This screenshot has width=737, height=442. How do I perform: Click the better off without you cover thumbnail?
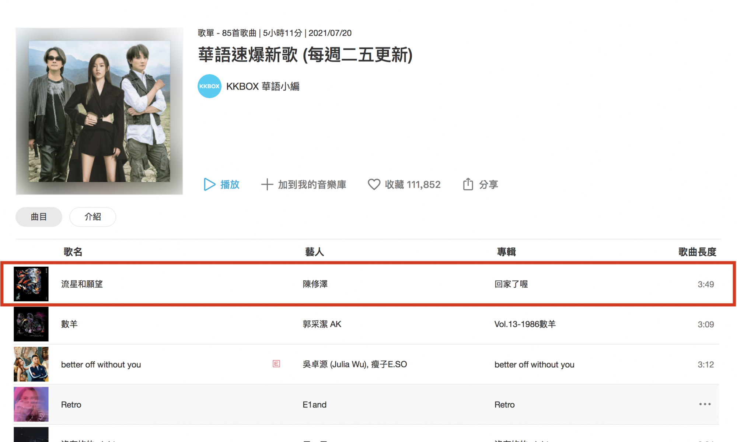[31, 364]
